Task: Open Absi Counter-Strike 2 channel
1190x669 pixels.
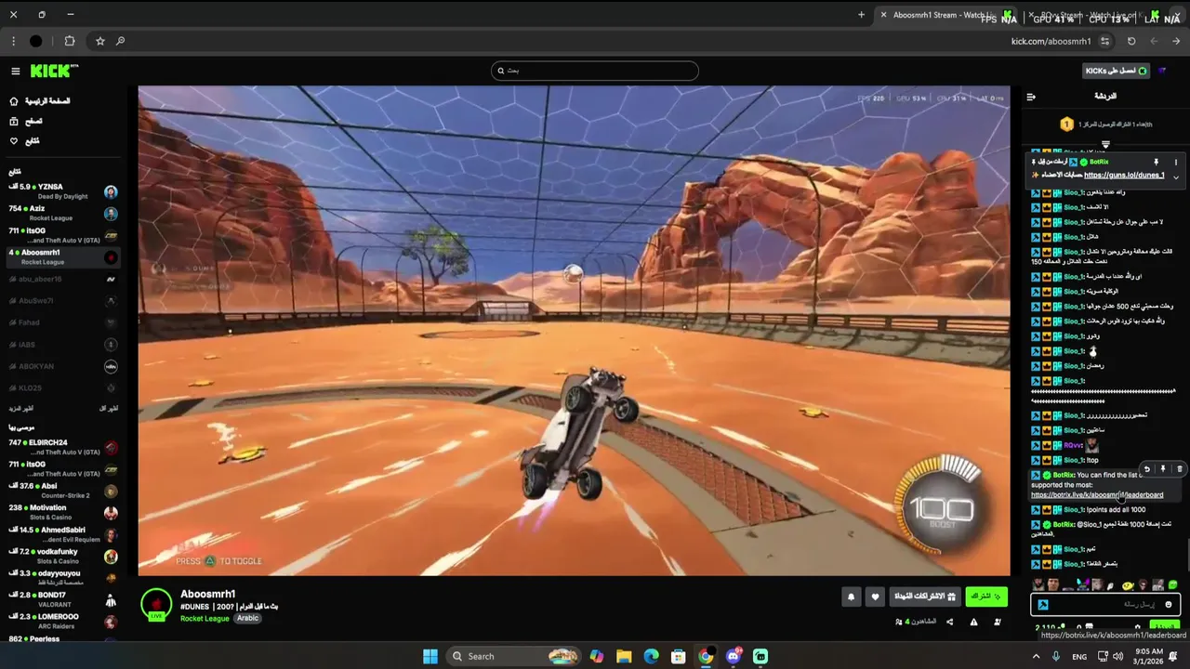Action: pos(63,490)
